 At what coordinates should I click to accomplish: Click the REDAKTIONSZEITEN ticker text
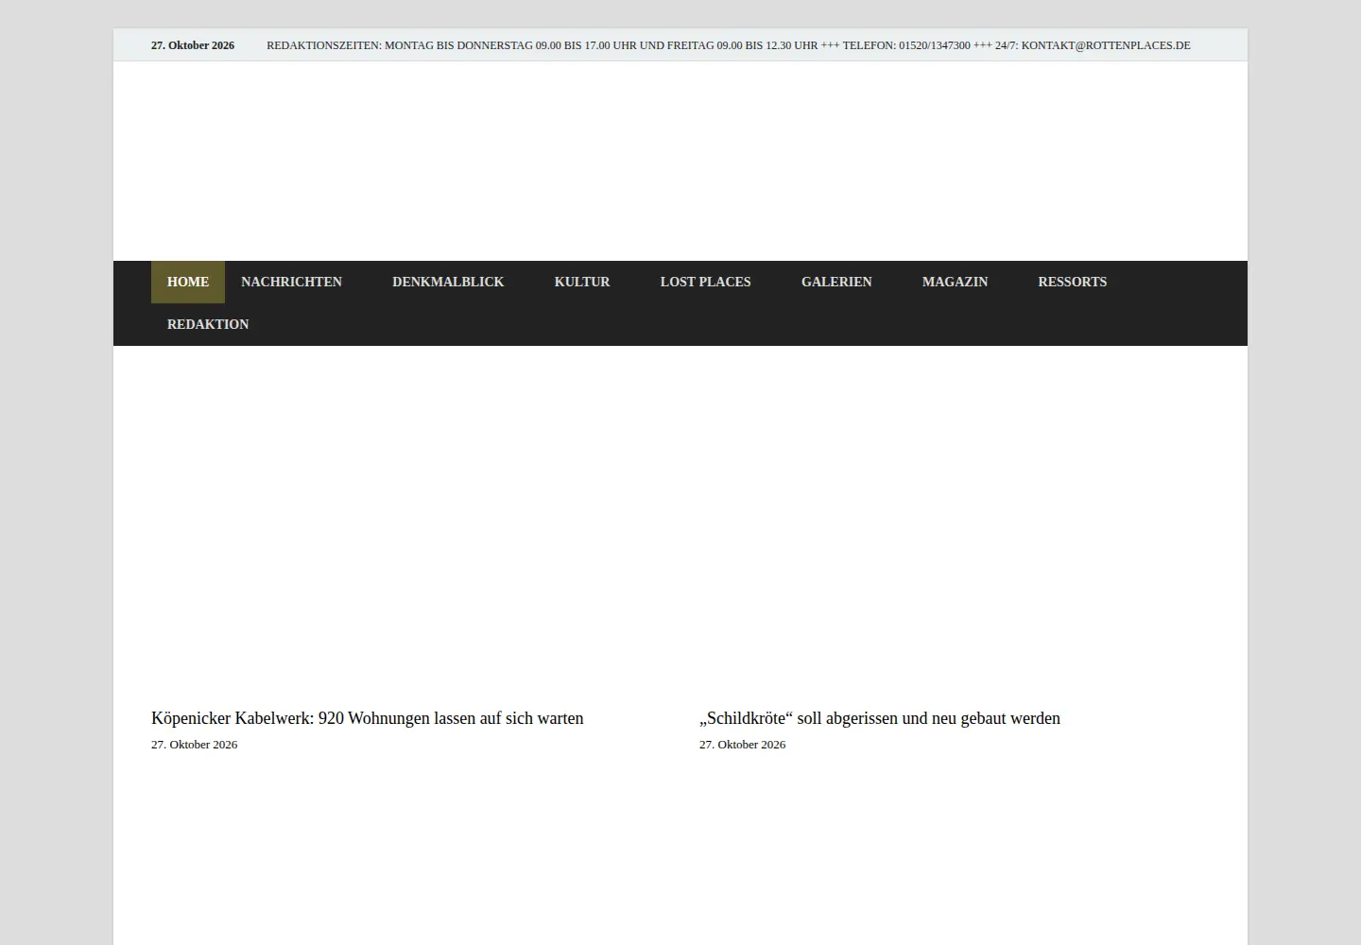tap(729, 45)
